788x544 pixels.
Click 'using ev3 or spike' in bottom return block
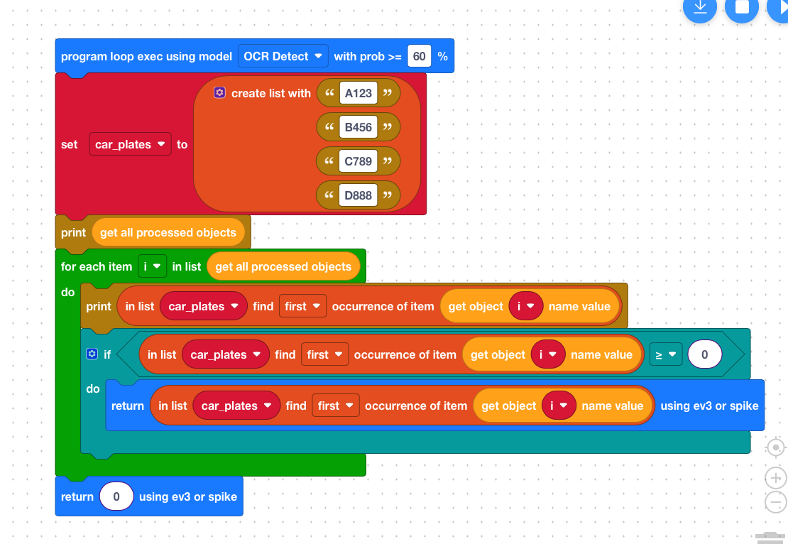pos(188,496)
